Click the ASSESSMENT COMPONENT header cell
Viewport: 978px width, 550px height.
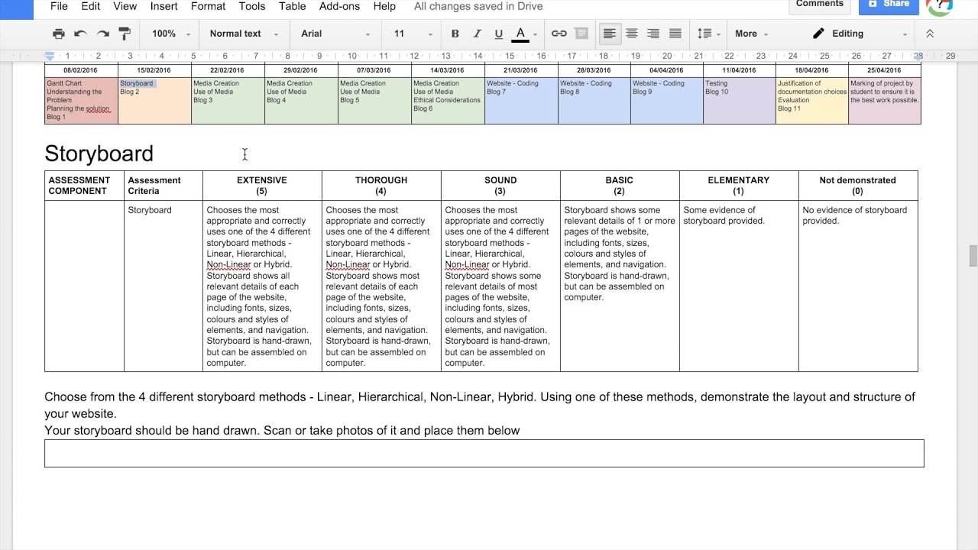pyautogui.click(x=84, y=186)
